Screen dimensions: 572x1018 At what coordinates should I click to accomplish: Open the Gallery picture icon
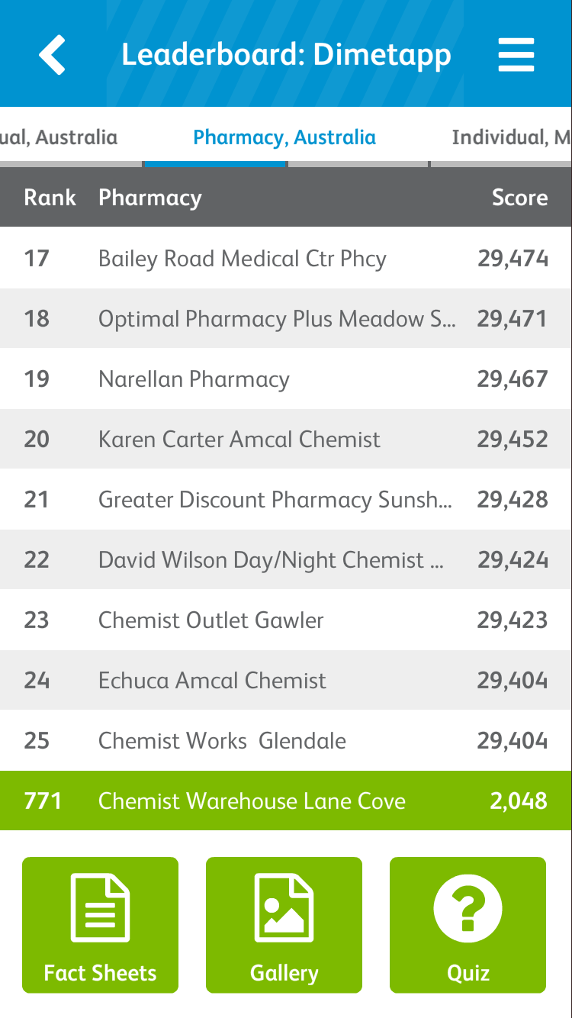[x=284, y=908]
